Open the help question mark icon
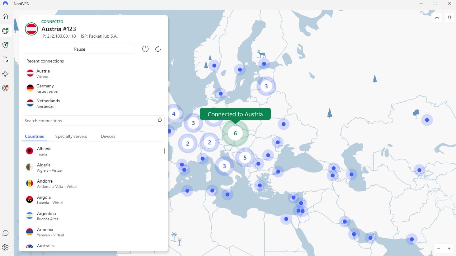456x256 pixels. (x=5, y=233)
